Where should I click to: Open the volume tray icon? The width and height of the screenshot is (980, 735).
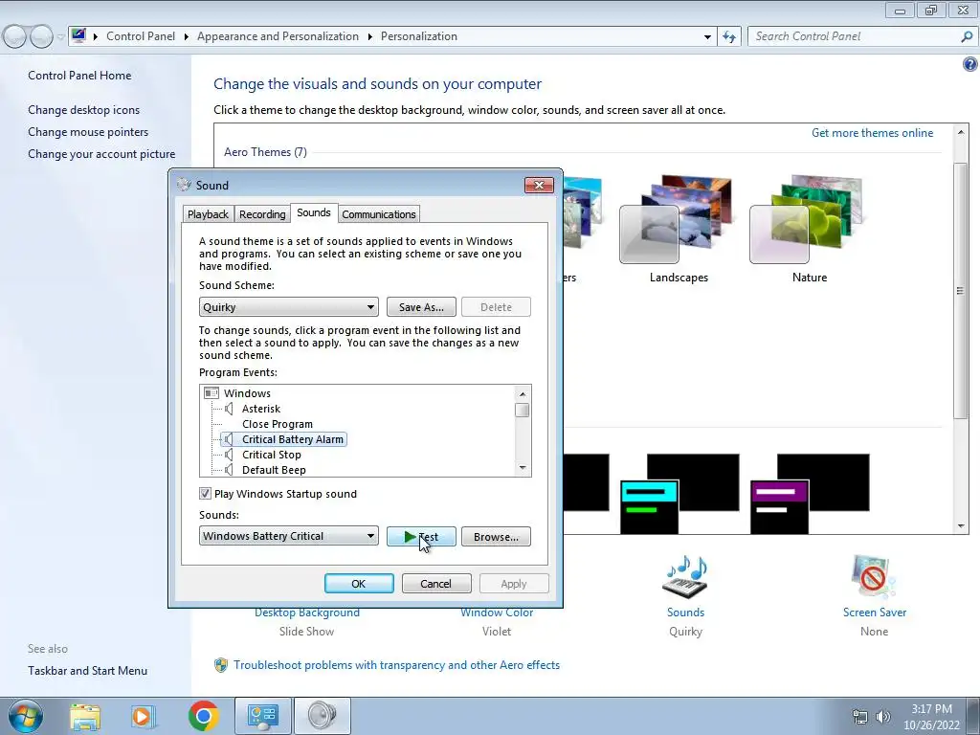coord(883,717)
